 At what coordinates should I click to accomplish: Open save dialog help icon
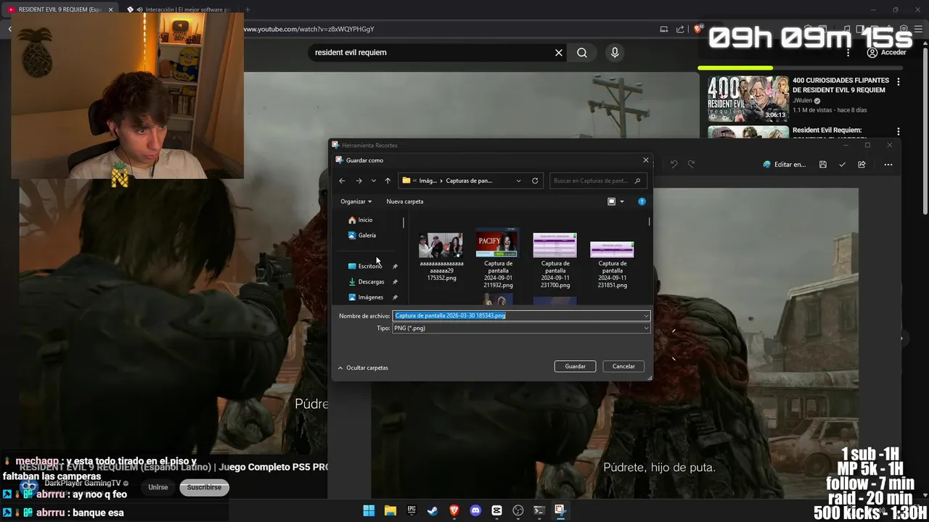pos(642,202)
